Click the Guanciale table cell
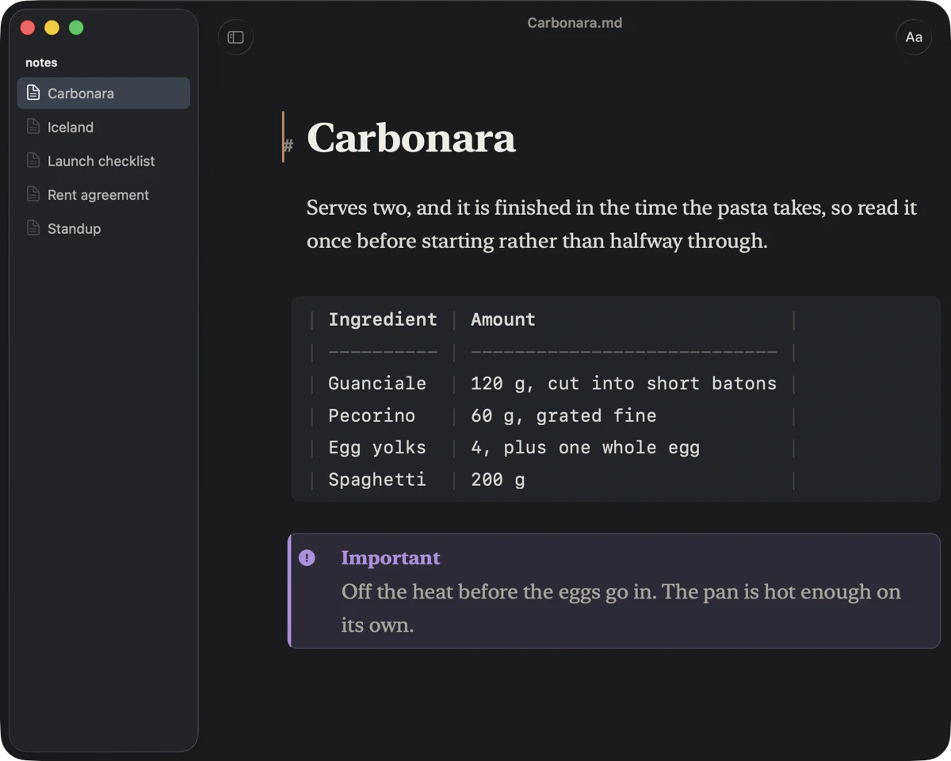Viewport: 951px width, 761px height. (377, 384)
